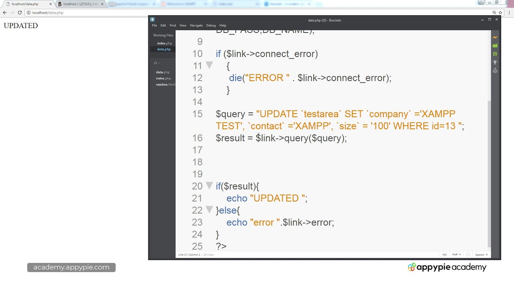Open the Debug menu
The height and width of the screenshot is (289, 514).
tap(211, 25)
